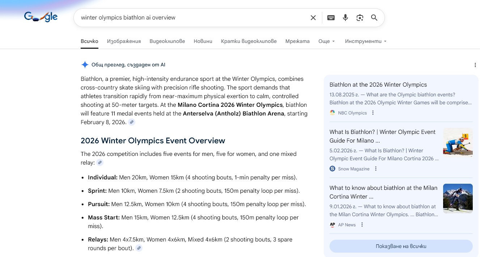The width and height of the screenshot is (480, 257).
Task: Expand the Още dropdown menu
Action: pyautogui.click(x=327, y=41)
